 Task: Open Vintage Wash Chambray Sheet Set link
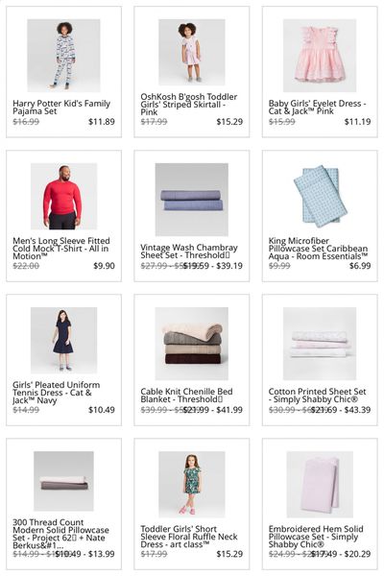click(x=189, y=252)
